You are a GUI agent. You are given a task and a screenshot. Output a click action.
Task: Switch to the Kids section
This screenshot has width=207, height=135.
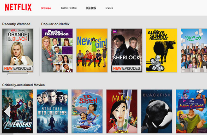point(91,8)
